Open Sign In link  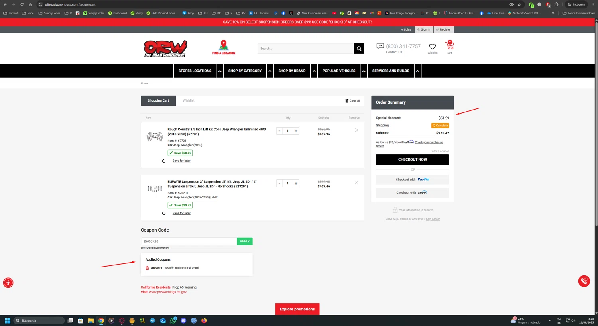[x=423, y=29]
